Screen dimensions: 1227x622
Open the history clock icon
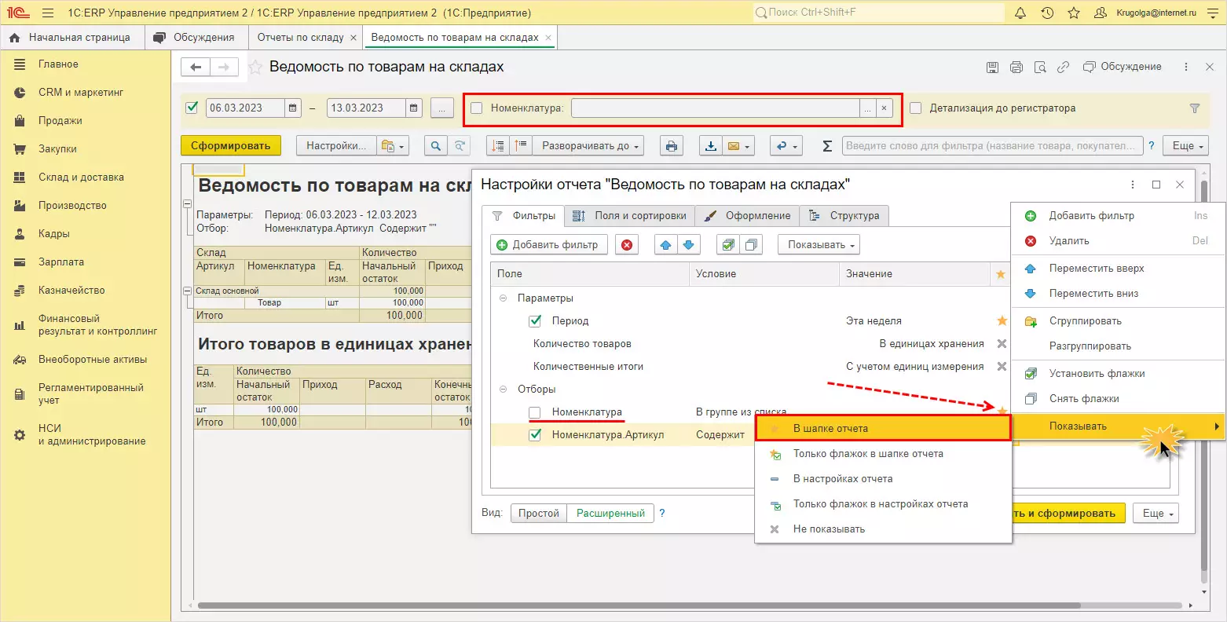[x=1047, y=13]
